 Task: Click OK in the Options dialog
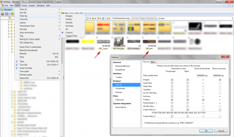coord(206,131)
